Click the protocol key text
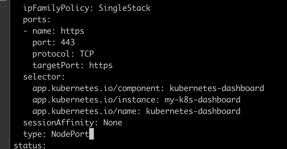This screenshot has width=287, height=149. [52, 54]
